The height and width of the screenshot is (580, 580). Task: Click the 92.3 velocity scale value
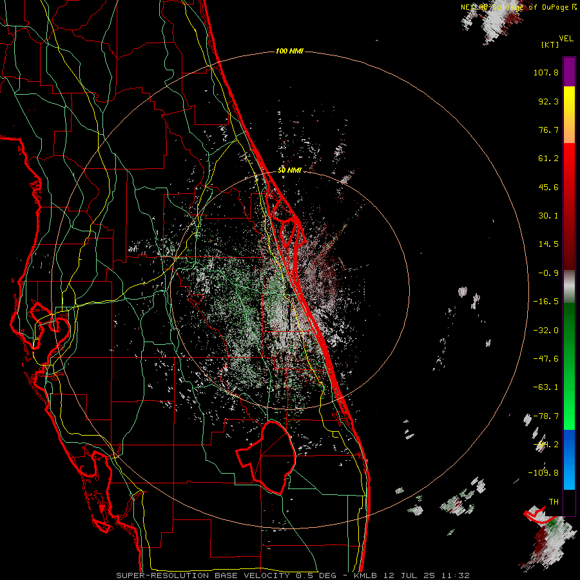(548, 101)
